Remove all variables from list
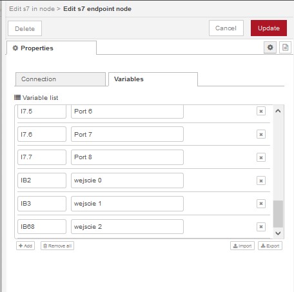294x292 pixels. (57, 246)
